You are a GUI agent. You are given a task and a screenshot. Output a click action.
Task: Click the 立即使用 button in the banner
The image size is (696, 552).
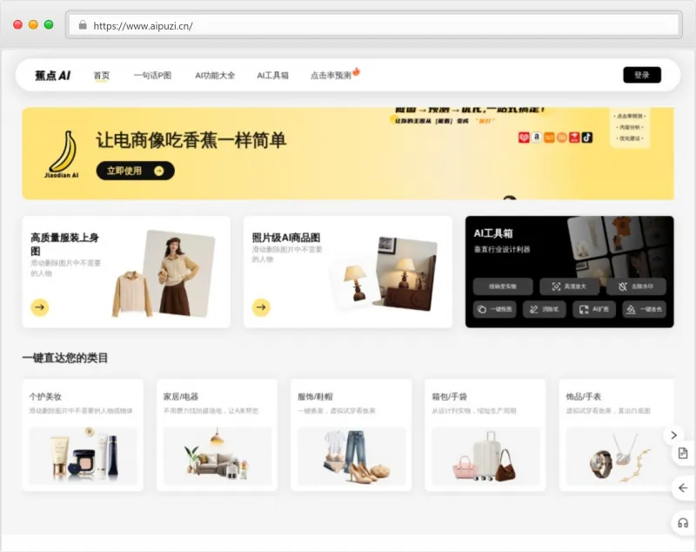click(x=135, y=171)
